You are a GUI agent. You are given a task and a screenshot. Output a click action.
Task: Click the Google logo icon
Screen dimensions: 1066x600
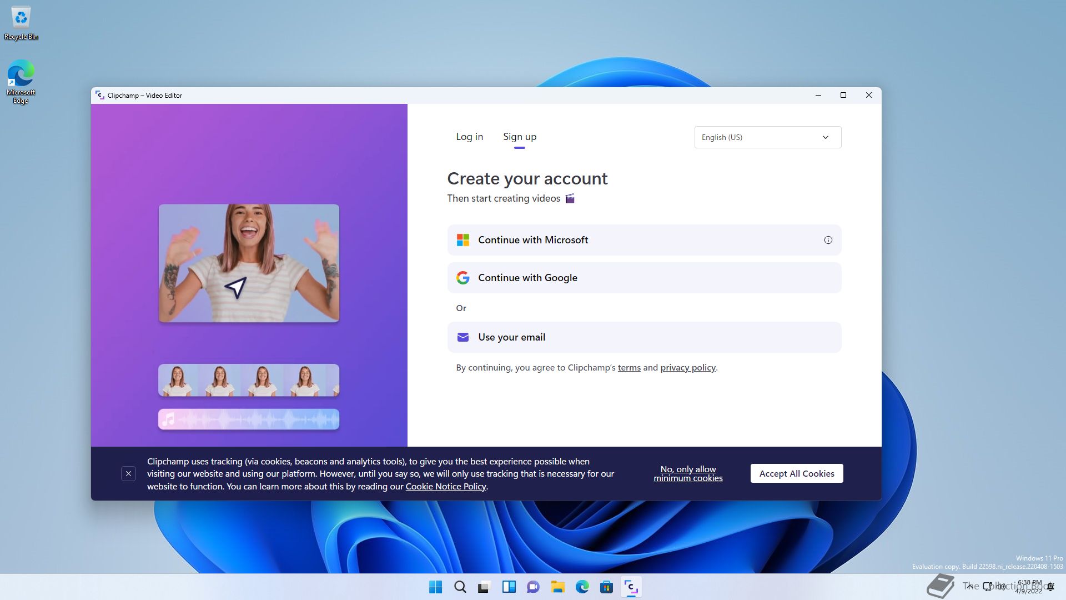point(463,278)
